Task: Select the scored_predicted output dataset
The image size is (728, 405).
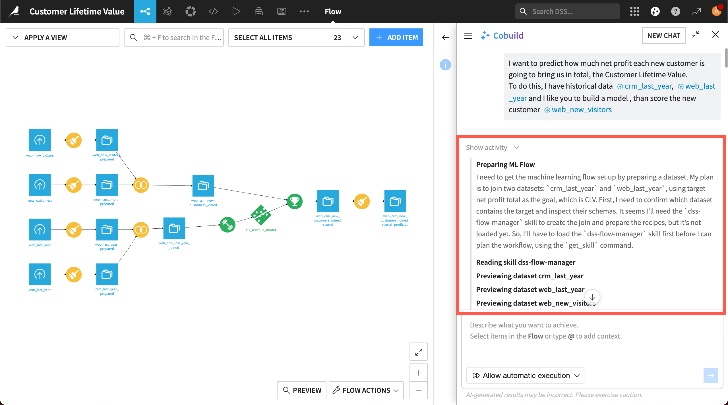Action: [x=395, y=201]
